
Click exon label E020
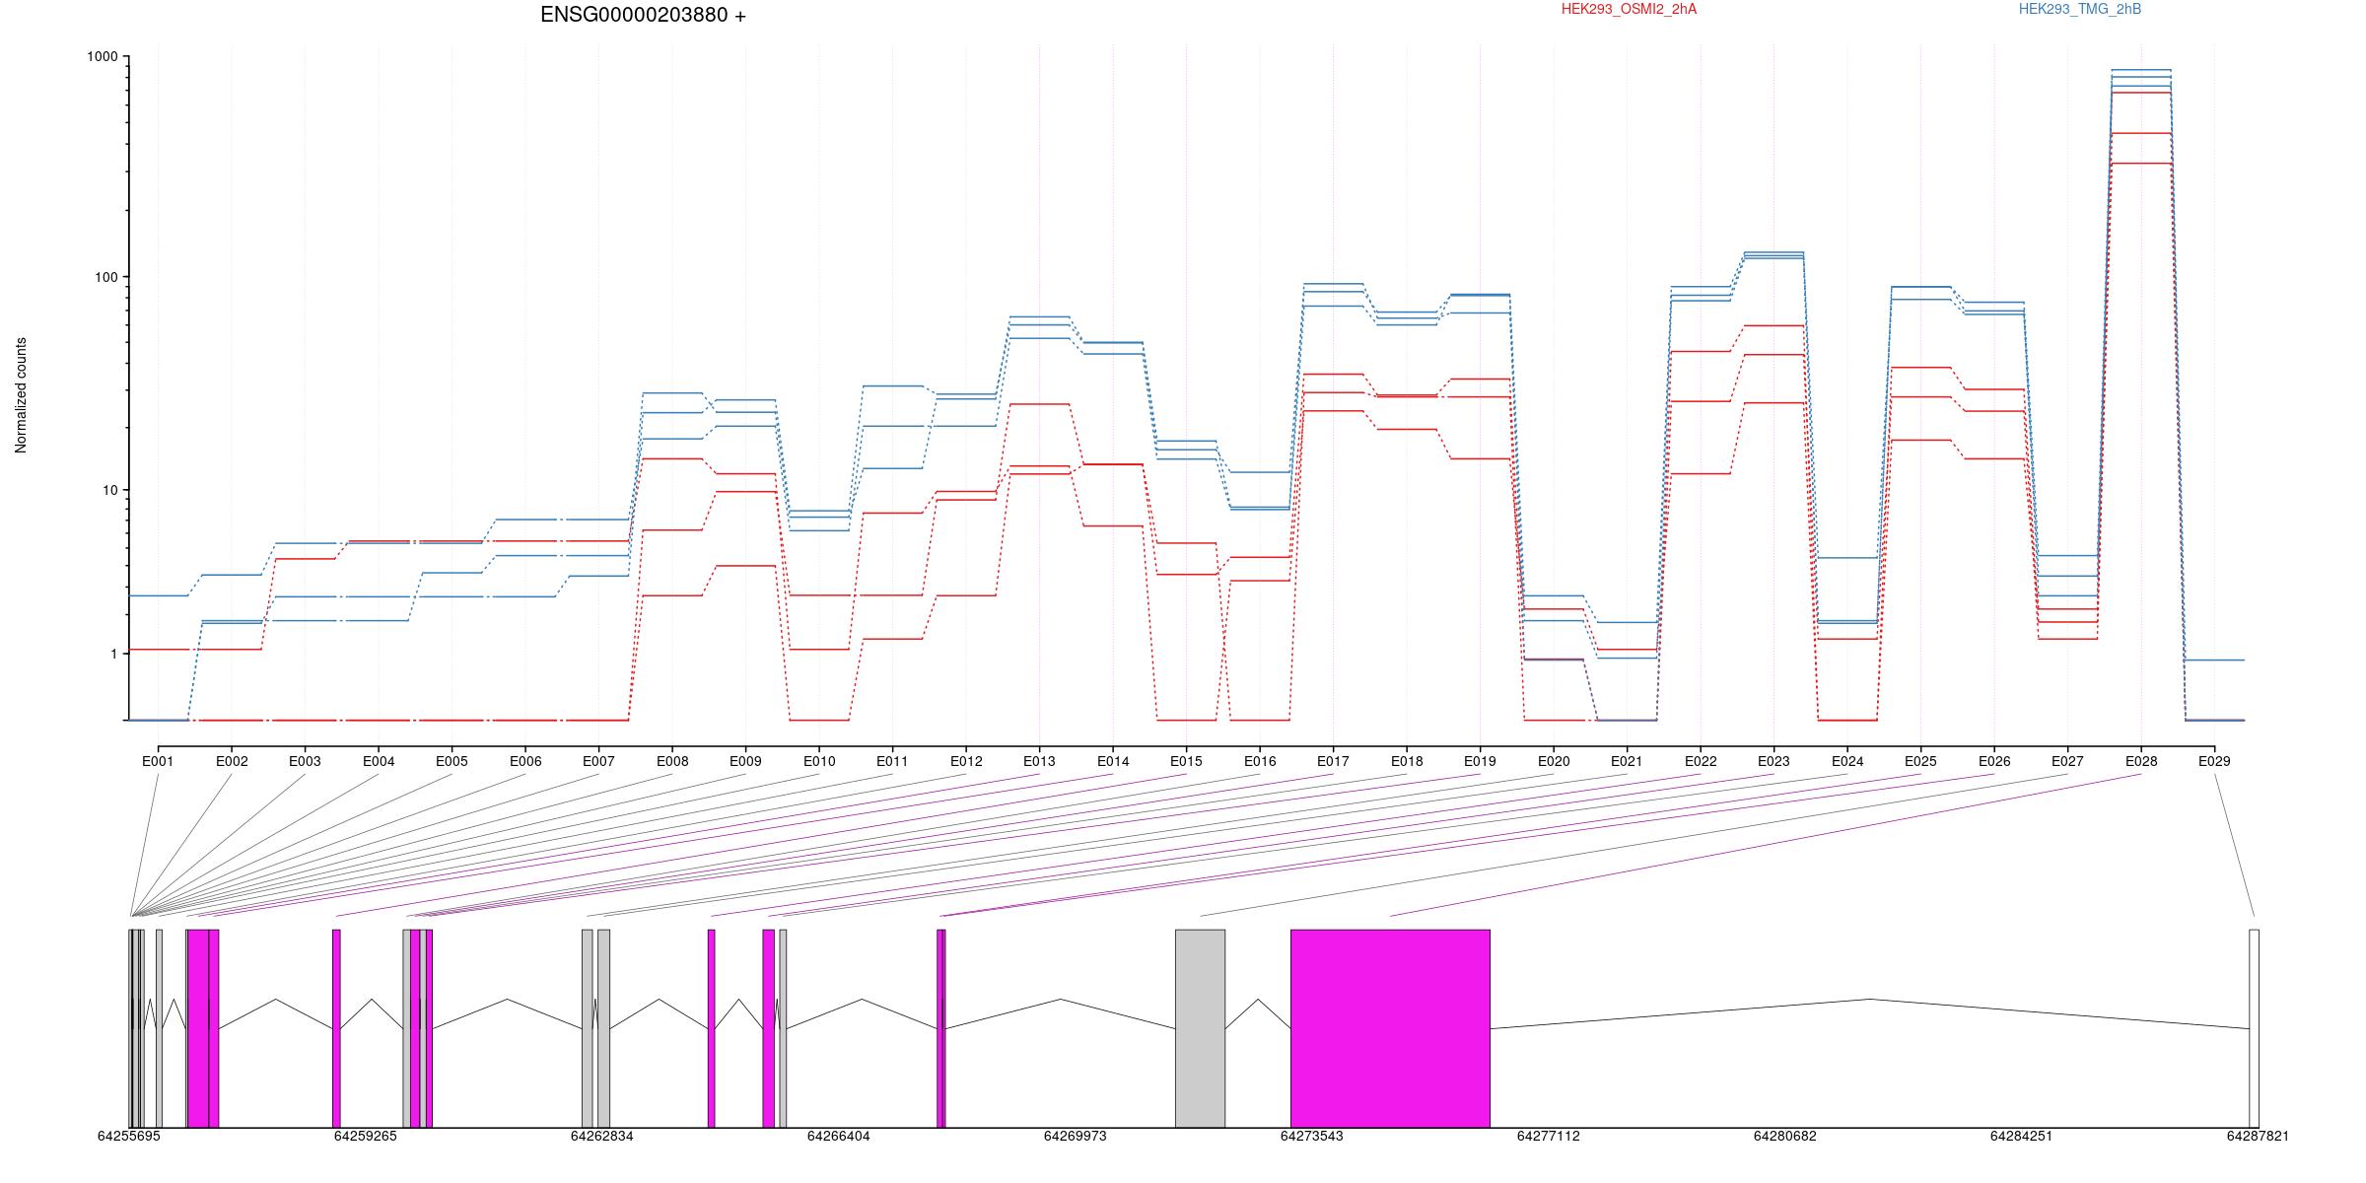(x=1554, y=761)
